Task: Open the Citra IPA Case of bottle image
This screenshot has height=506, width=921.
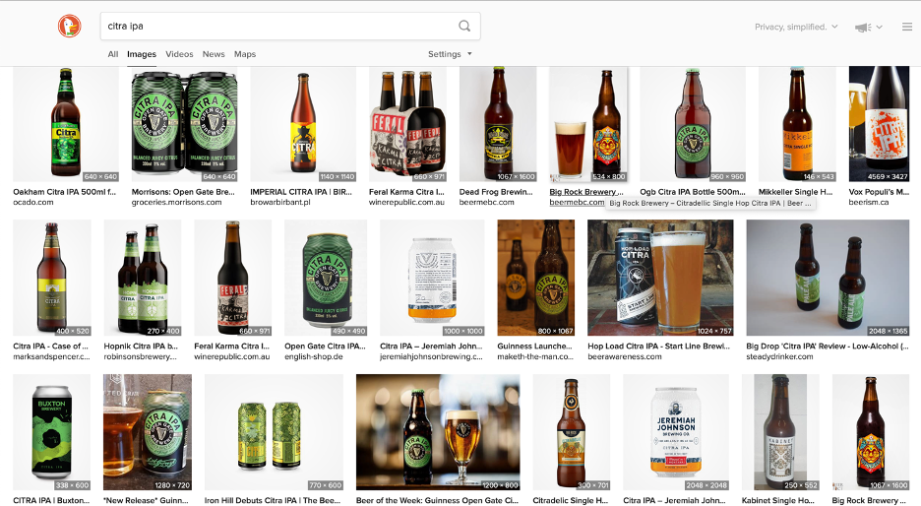Action: coord(52,278)
